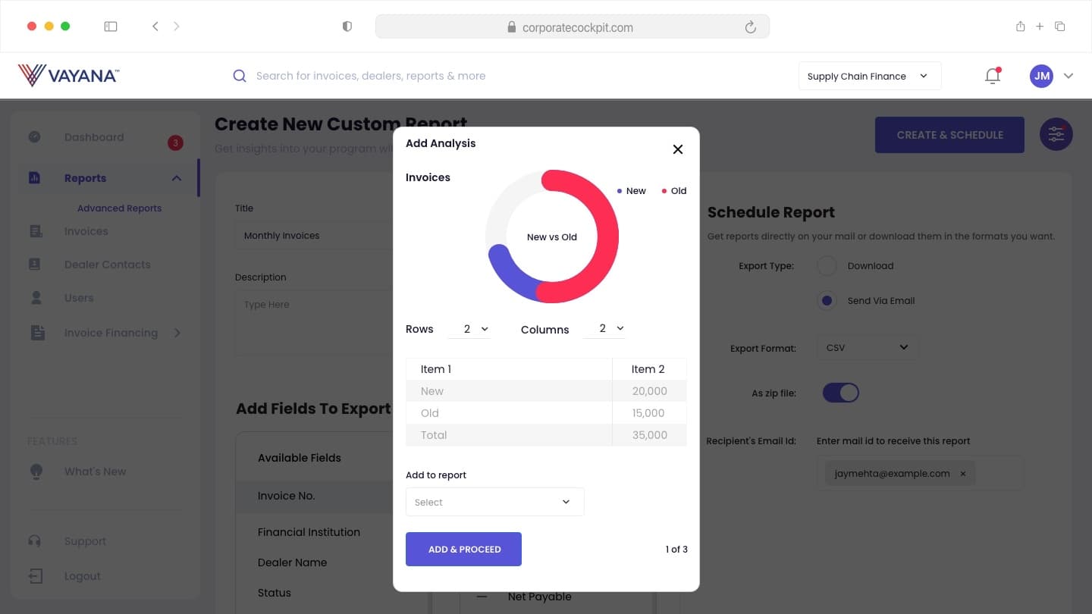The image size is (1092, 614).
Task: Open the CSV export format dropdown
Action: pos(868,348)
